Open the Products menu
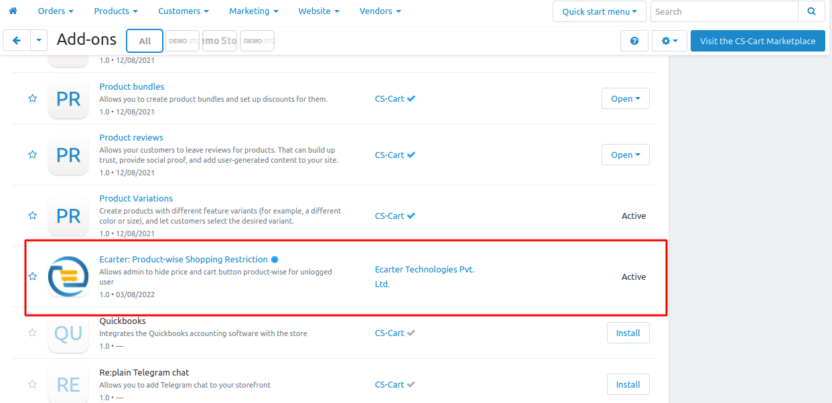This screenshot has width=832, height=403. 116,11
